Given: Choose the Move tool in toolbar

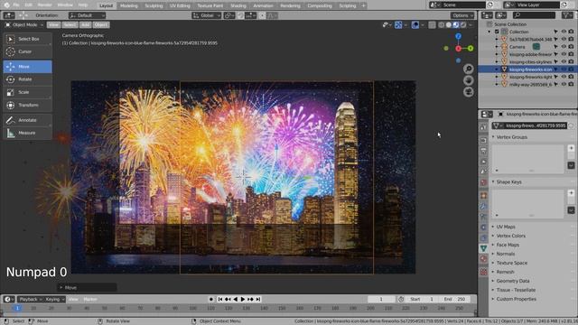Looking at the screenshot, I should tap(28, 66).
